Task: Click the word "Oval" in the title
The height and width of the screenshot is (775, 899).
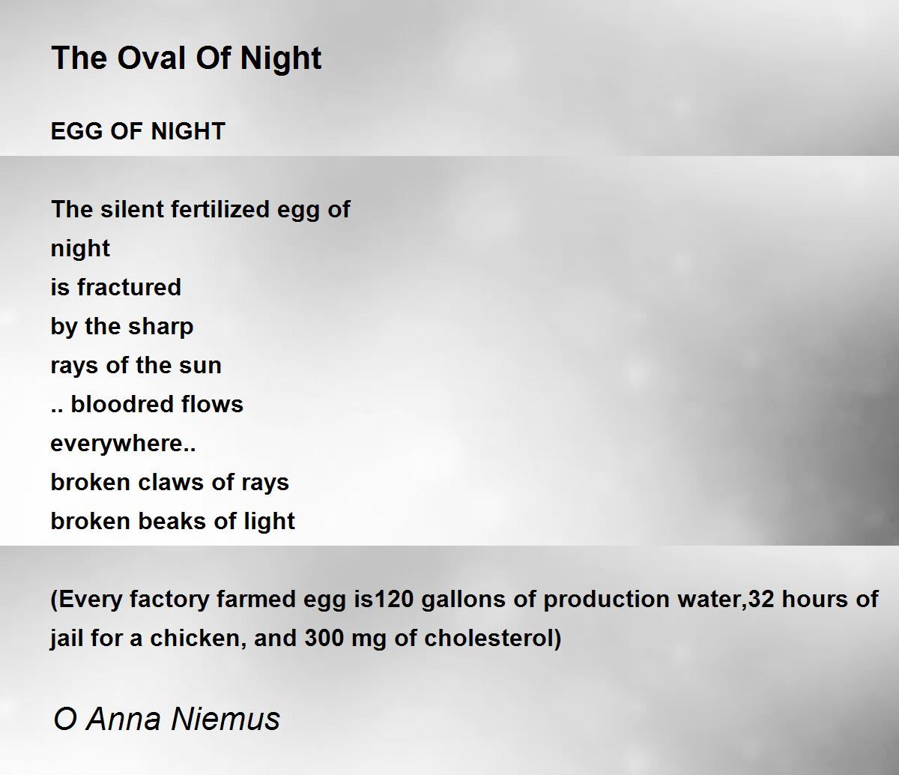Action: click(x=137, y=58)
